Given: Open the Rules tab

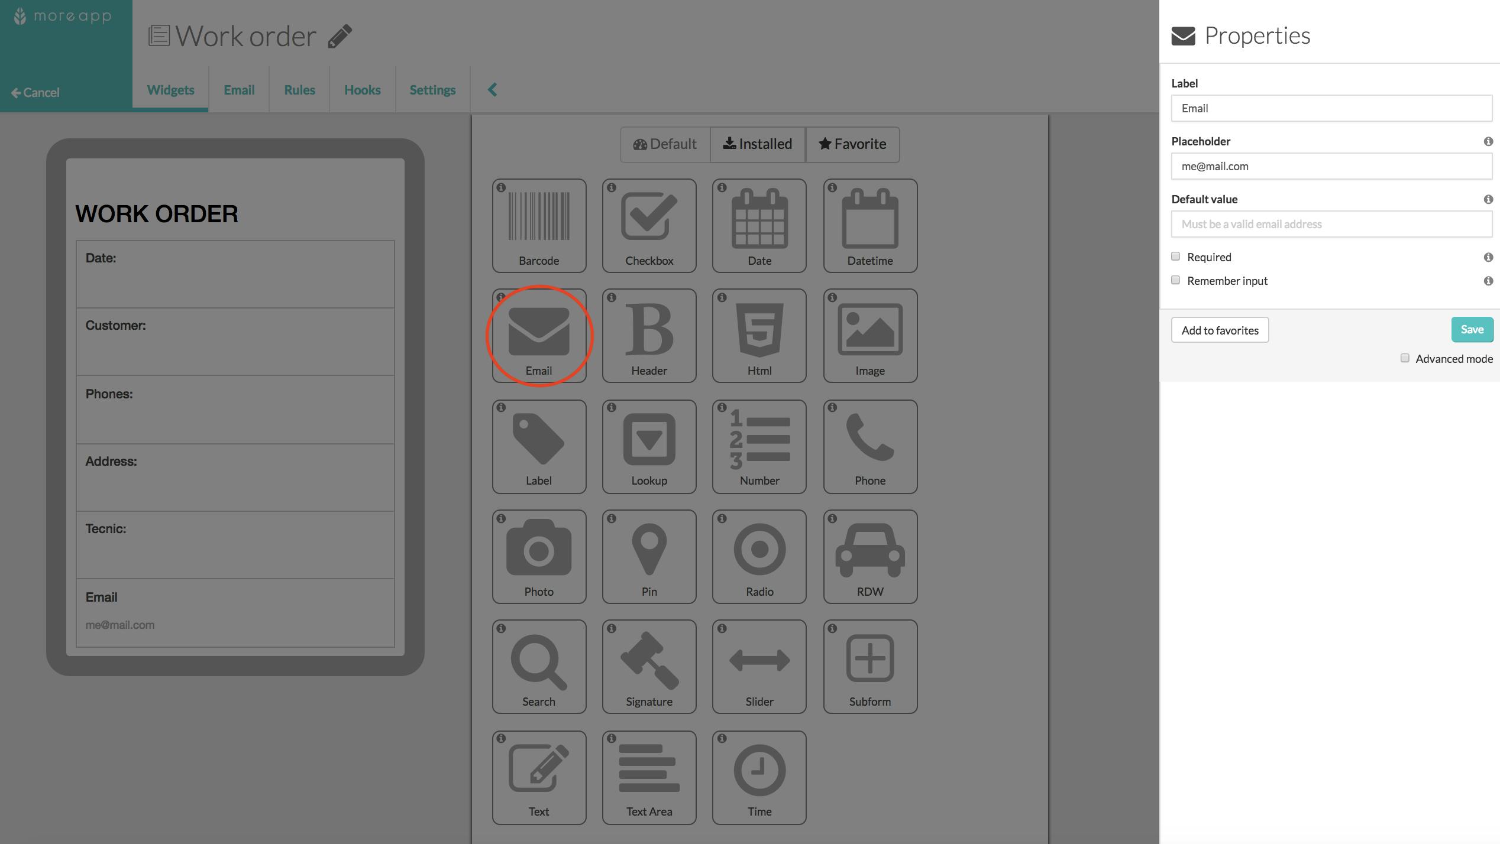Looking at the screenshot, I should click(299, 89).
